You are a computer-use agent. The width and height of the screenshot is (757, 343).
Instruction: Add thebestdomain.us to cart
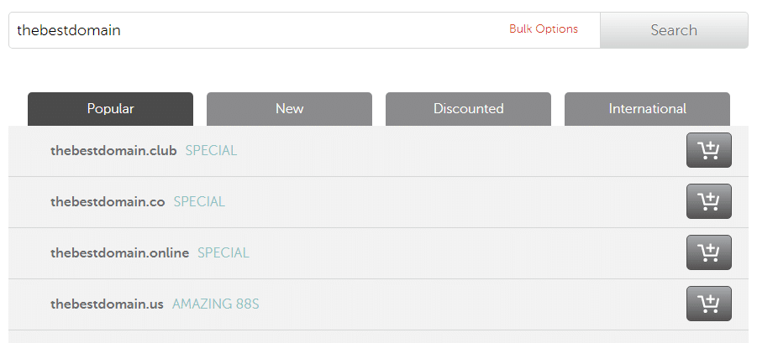[x=709, y=304]
